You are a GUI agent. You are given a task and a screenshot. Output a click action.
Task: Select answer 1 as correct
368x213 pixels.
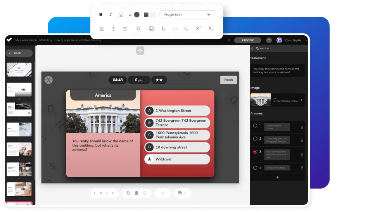[x=255, y=126]
